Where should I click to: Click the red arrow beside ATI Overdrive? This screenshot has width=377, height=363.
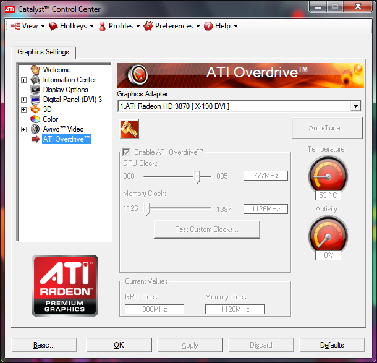(36, 139)
